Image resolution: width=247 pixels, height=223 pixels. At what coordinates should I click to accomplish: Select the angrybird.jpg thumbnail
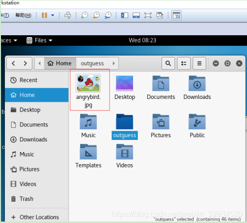tap(88, 84)
